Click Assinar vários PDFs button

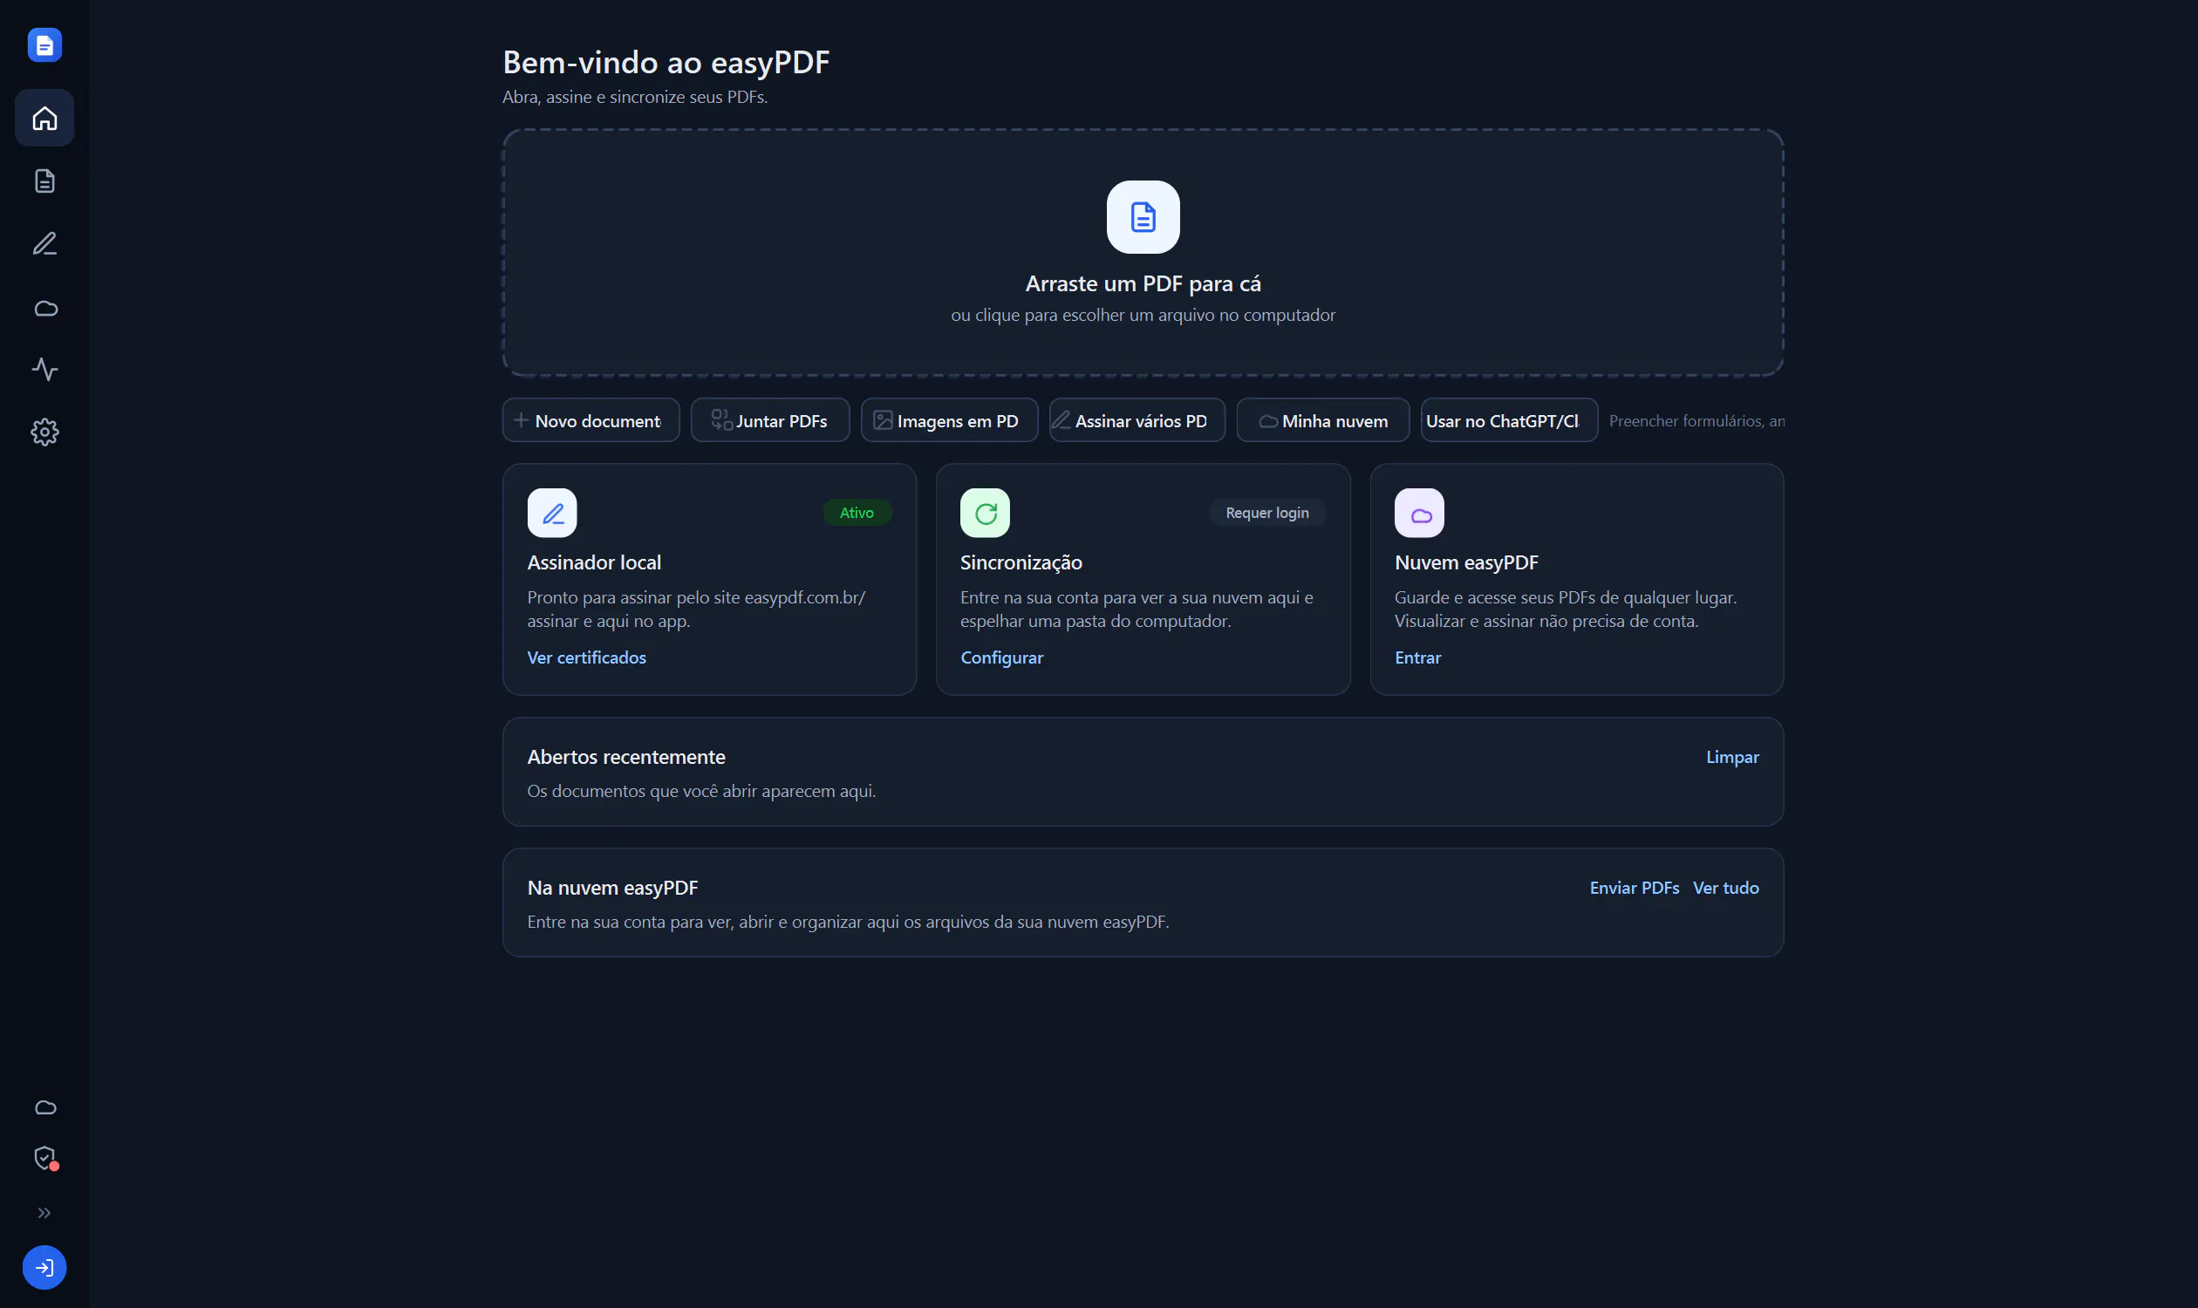coord(1137,420)
